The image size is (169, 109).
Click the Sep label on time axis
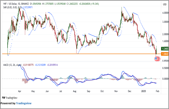[x=89, y=91]
